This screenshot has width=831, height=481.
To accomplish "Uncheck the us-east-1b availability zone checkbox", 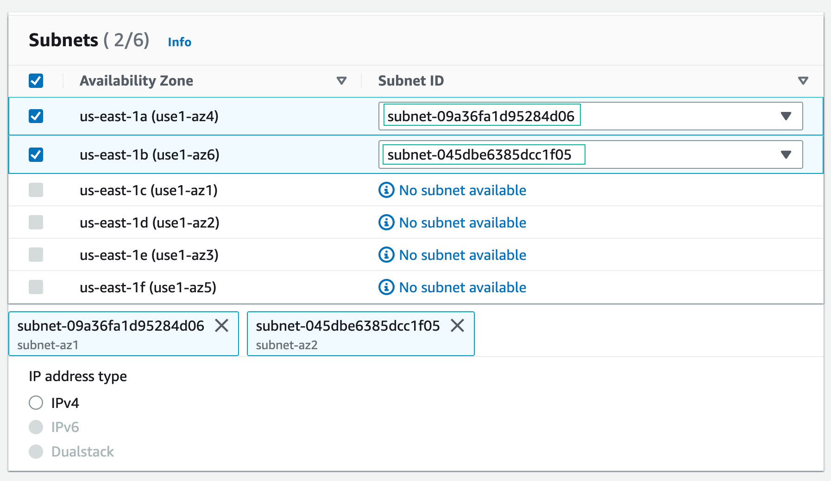I will tap(36, 154).
